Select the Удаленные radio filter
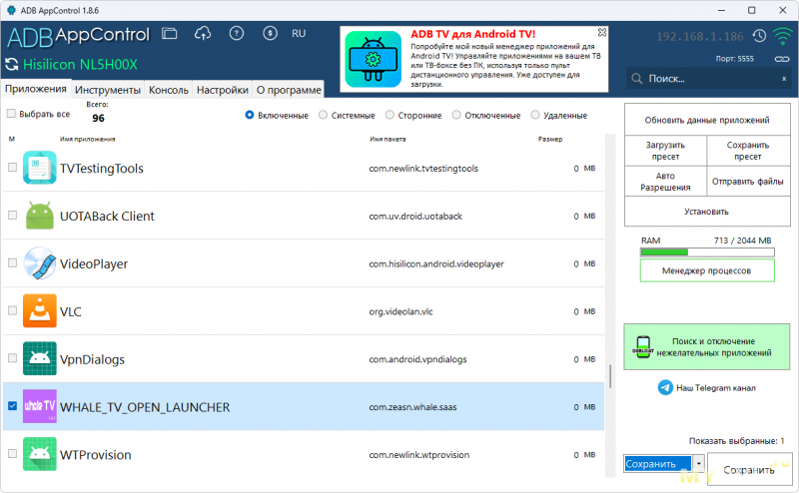 pos(535,115)
